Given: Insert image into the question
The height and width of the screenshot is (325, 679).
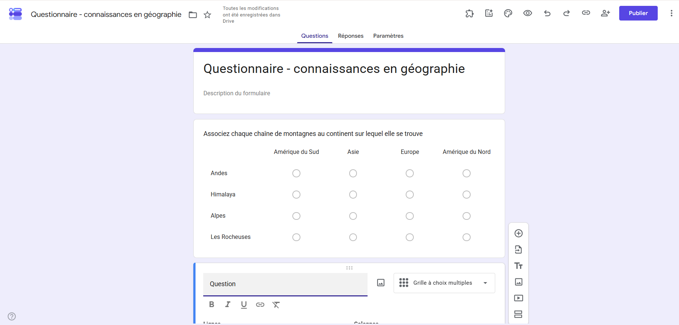Looking at the screenshot, I should [x=381, y=283].
